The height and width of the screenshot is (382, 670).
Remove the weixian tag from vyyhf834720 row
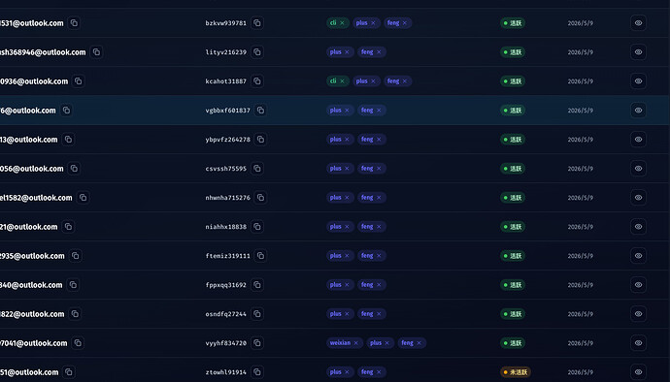pos(356,342)
